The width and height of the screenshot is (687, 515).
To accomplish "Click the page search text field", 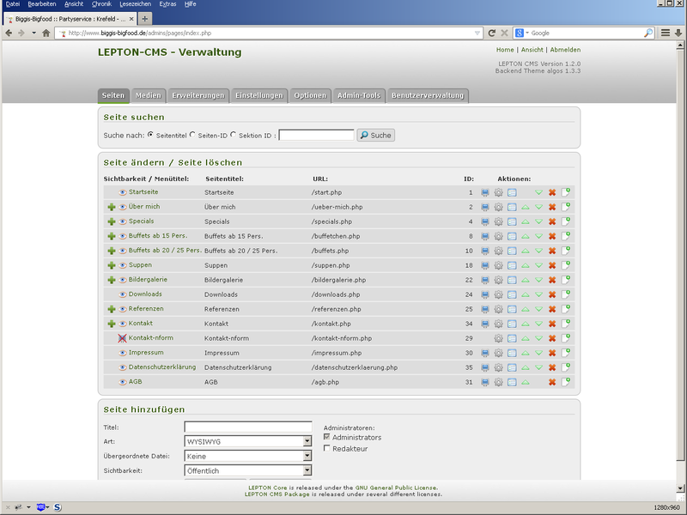I will pyautogui.click(x=316, y=135).
